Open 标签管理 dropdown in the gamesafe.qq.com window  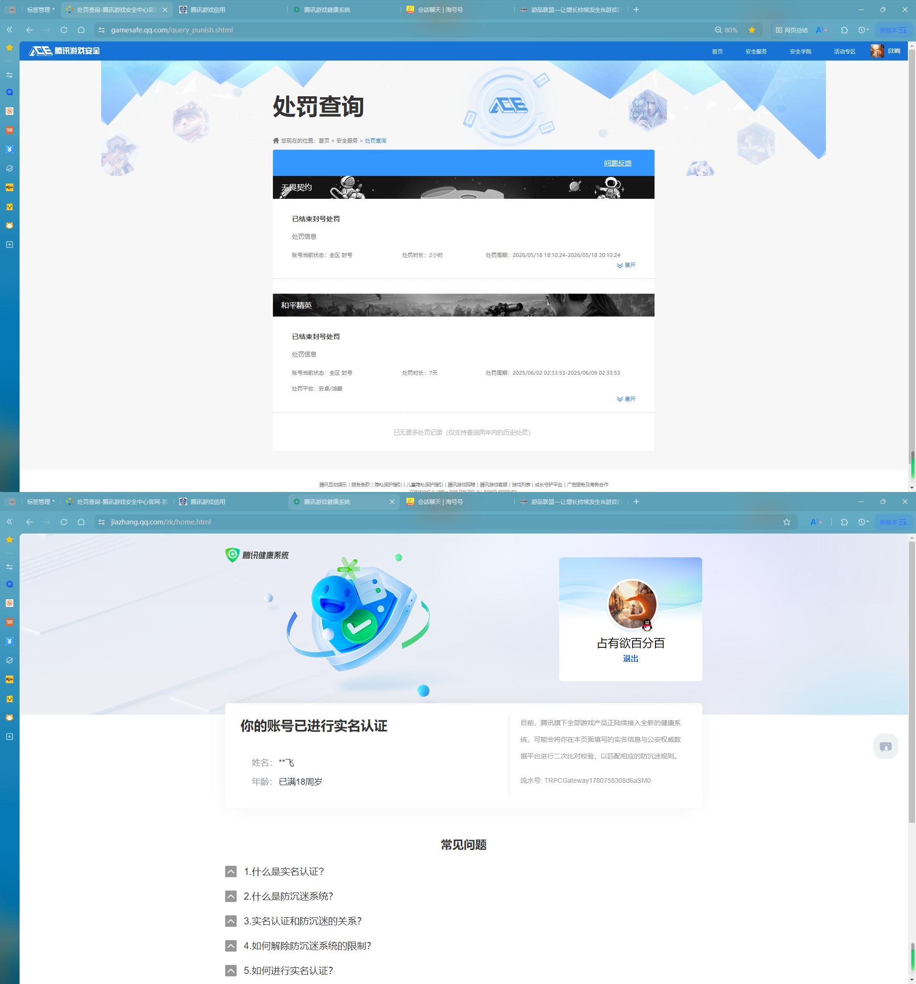pyautogui.click(x=41, y=10)
